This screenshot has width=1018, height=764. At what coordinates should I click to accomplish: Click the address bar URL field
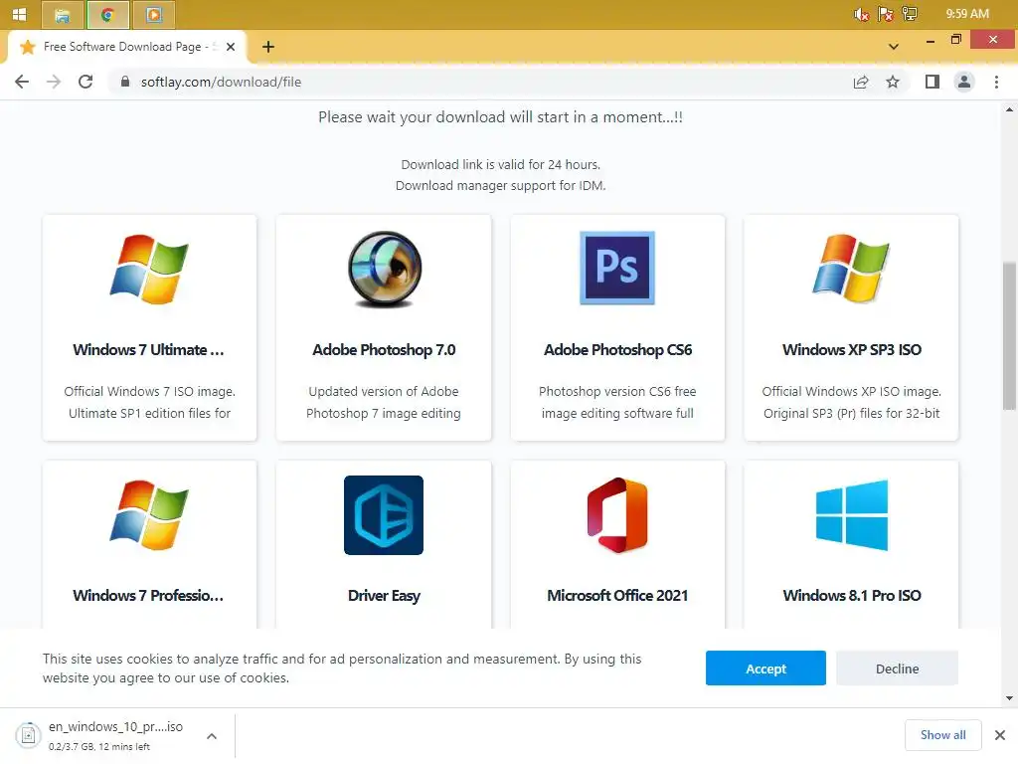click(x=480, y=82)
